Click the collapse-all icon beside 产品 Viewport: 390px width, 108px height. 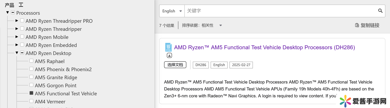point(21,5)
